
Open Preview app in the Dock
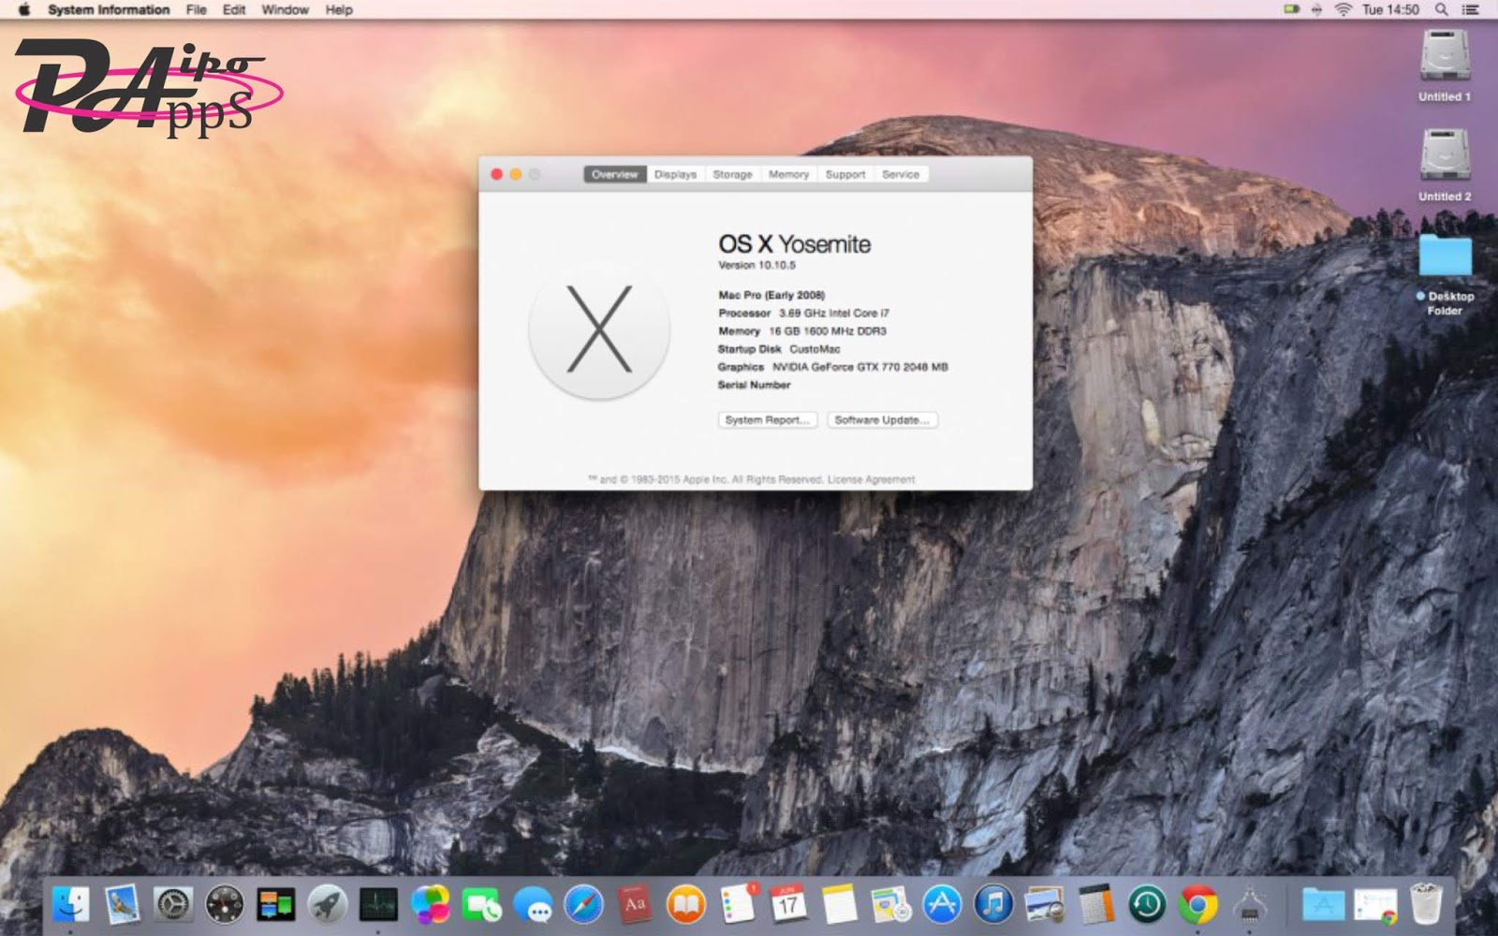coord(1045,904)
